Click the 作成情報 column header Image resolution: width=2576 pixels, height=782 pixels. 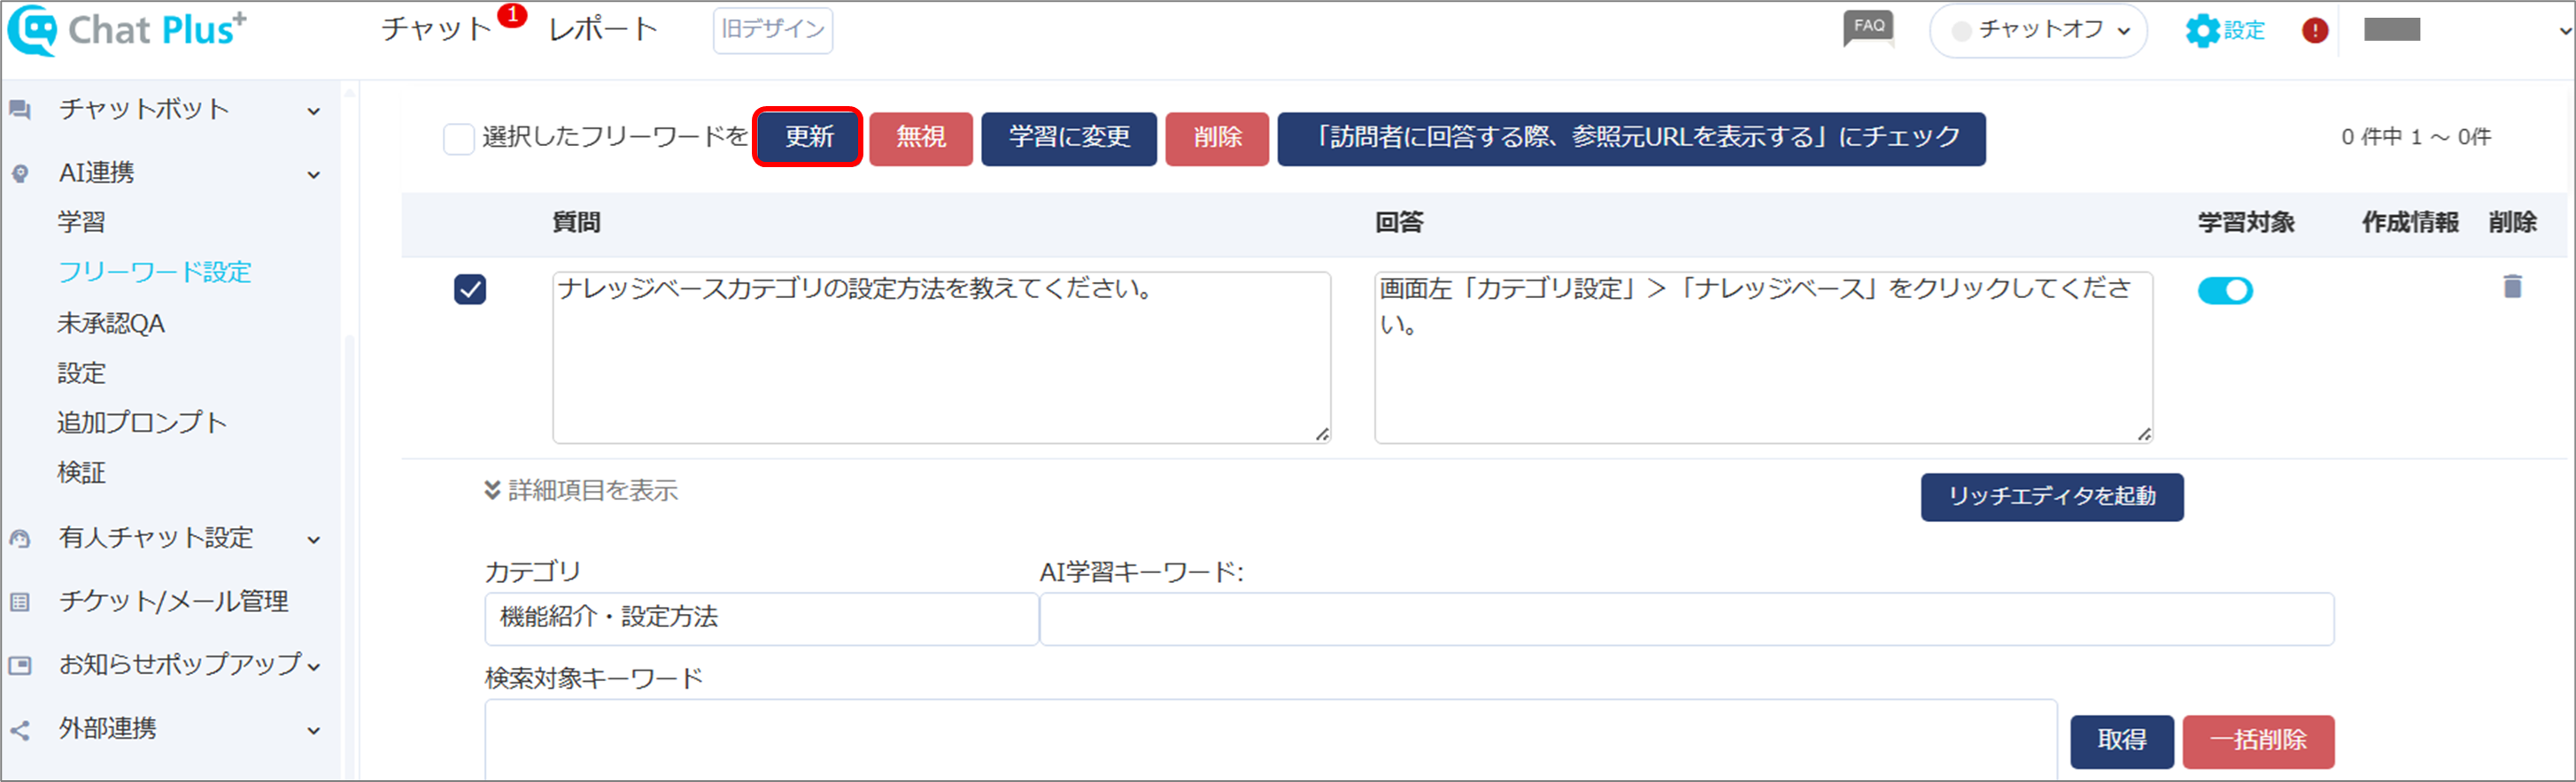tap(2410, 223)
